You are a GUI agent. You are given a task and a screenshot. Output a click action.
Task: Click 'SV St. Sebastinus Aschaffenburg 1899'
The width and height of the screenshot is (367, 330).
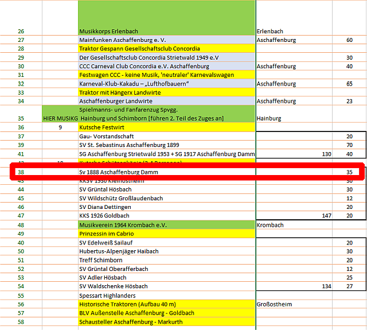pos(166,145)
